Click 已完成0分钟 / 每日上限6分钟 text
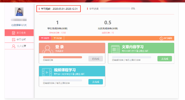 [56, 83]
